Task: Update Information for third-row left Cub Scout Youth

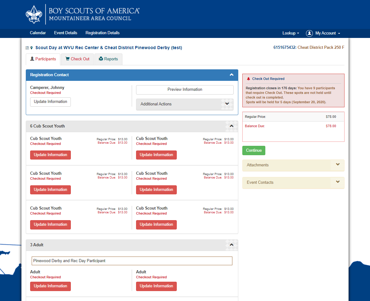Action: [x=51, y=225]
